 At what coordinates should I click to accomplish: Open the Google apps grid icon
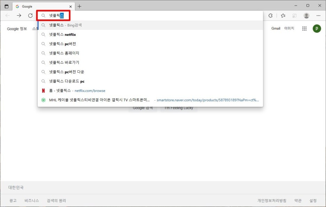(x=304, y=29)
